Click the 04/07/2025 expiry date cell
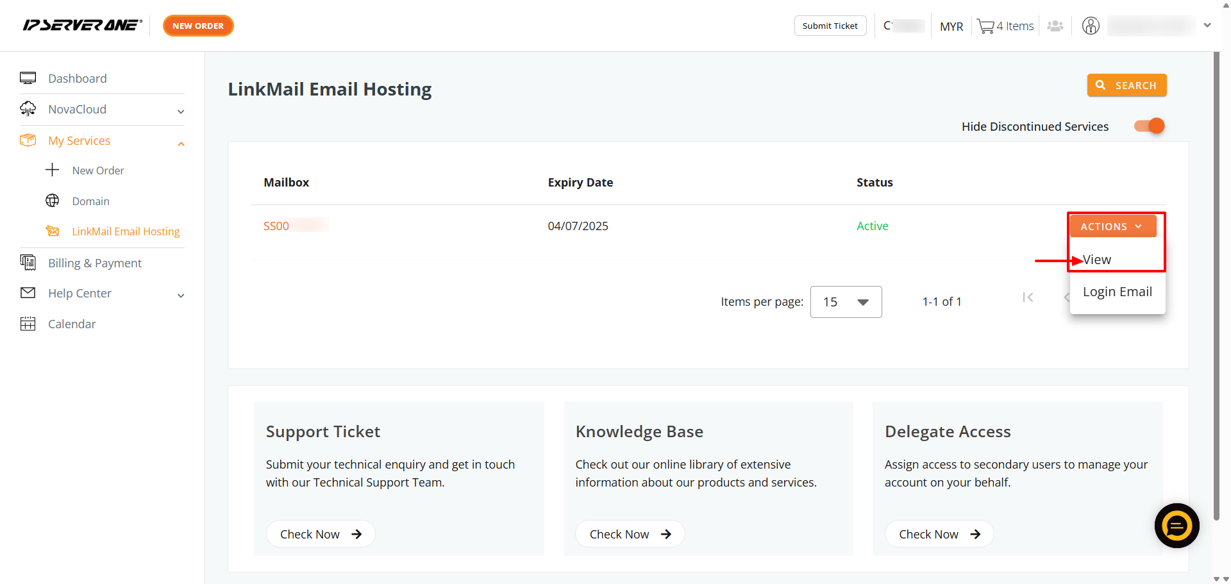1231x584 pixels. pyautogui.click(x=578, y=226)
